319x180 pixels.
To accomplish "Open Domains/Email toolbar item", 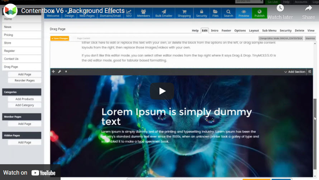I will pyautogui.click(x=110, y=13).
